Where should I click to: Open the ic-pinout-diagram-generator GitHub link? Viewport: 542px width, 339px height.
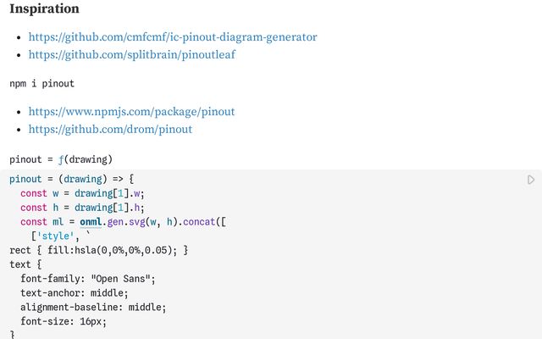tap(173, 37)
